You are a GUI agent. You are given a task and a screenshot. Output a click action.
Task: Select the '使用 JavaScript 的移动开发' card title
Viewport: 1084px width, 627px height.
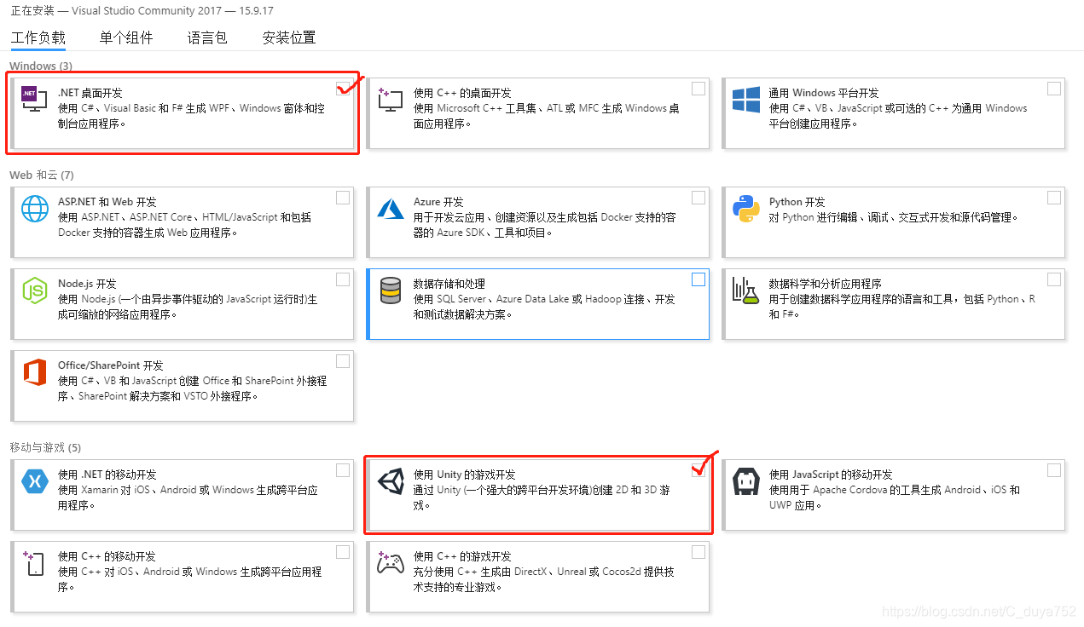pyautogui.click(x=831, y=475)
